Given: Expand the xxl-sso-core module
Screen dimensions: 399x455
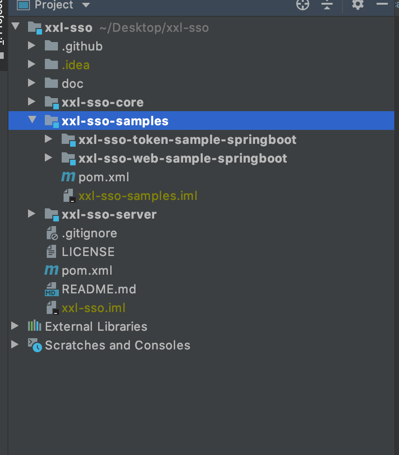Looking at the screenshot, I should pyautogui.click(x=32, y=101).
